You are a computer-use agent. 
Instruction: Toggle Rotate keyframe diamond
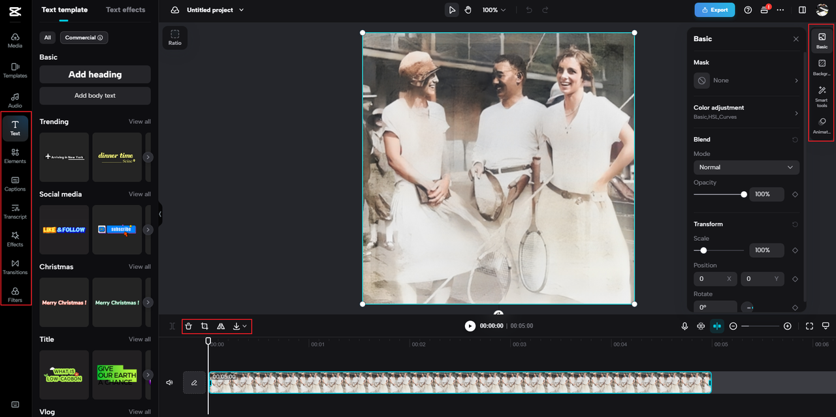click(x=795, y=307)
